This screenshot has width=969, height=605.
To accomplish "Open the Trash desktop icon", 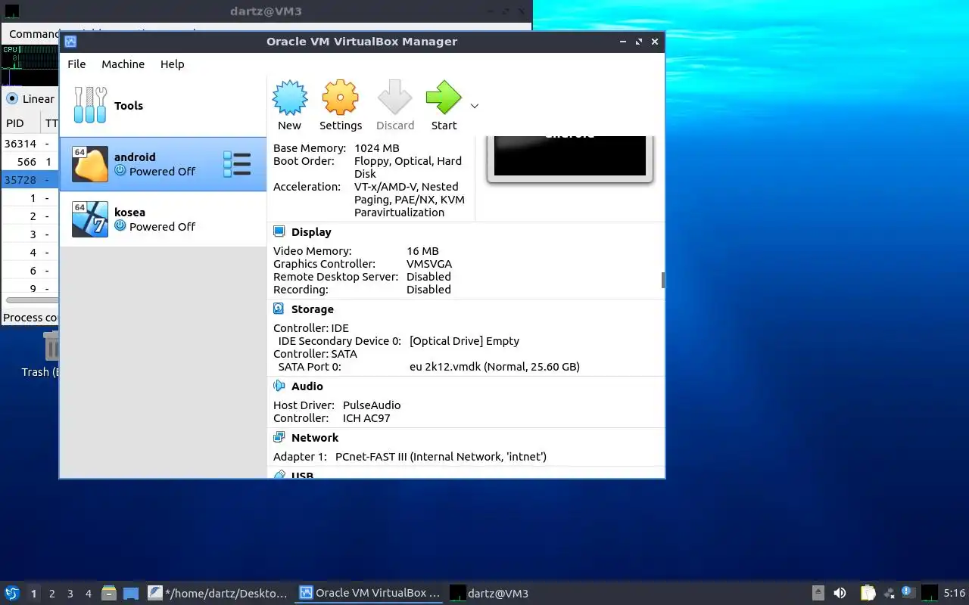I will coord(51,348).
